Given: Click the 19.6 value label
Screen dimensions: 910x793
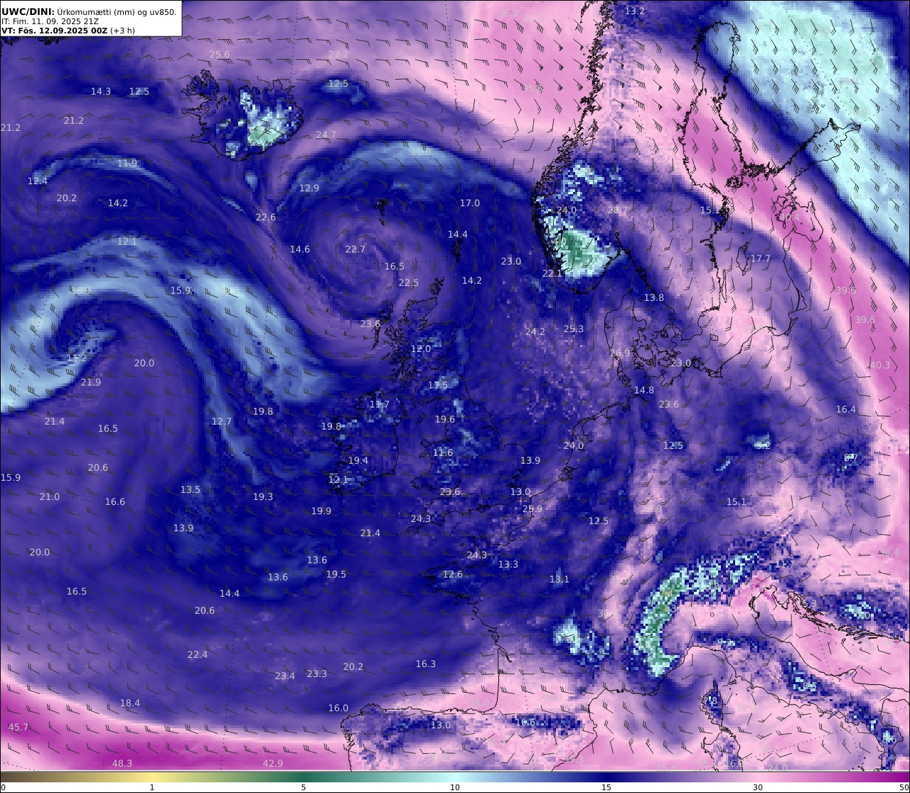Looking at the screenshot, I should 445,420.
